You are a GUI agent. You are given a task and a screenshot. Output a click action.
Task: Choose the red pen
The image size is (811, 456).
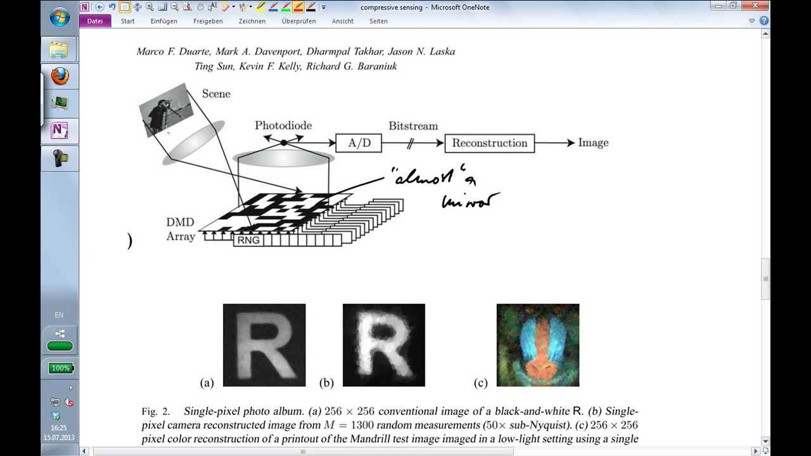[x=298, y=7]
